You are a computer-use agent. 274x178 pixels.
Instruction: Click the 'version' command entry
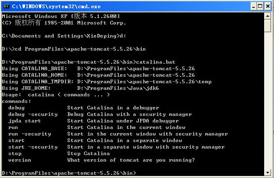(20, 160)
